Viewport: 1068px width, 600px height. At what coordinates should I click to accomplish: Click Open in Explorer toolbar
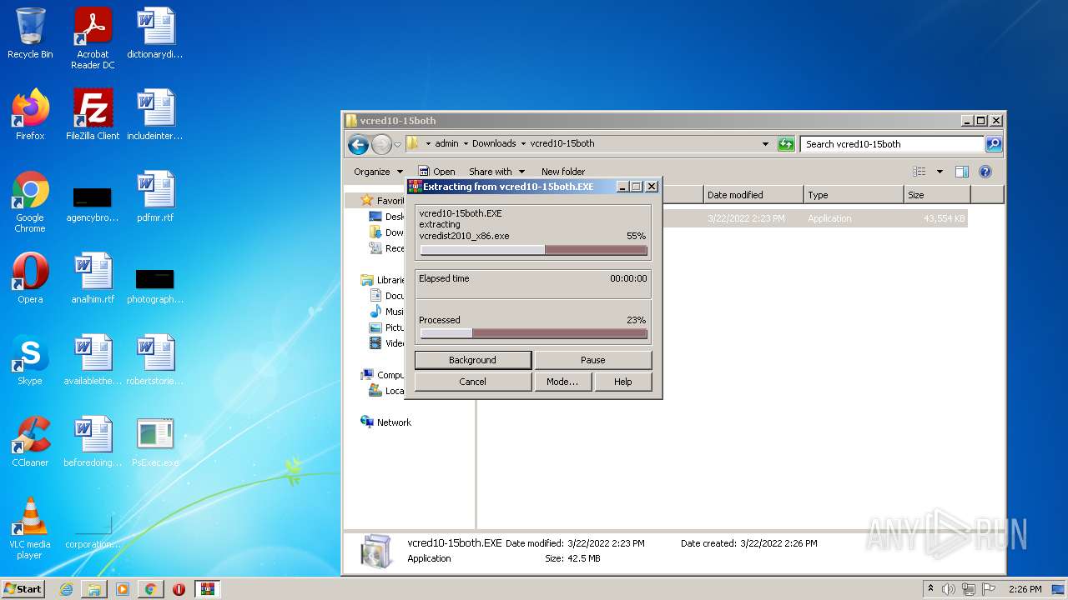tap(436, 172)
